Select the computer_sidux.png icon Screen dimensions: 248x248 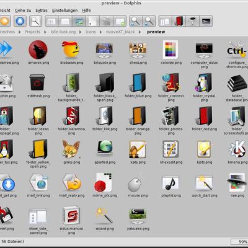(x=204, y=50)
